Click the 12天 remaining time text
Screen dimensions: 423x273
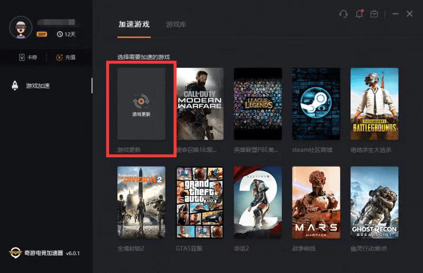click(70, 34)
